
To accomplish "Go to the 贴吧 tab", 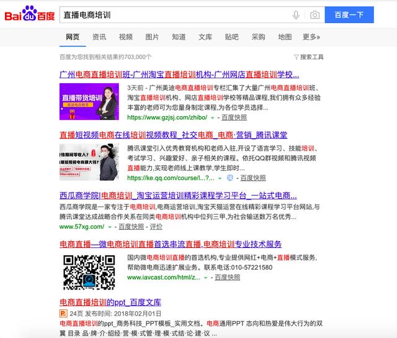I will click(x=231, y=37).
